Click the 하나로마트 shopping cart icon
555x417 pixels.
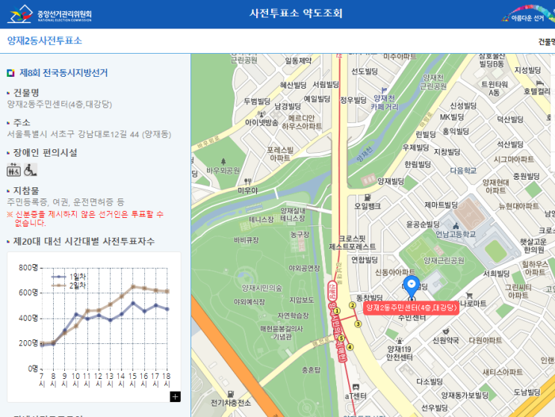[469, 295]
